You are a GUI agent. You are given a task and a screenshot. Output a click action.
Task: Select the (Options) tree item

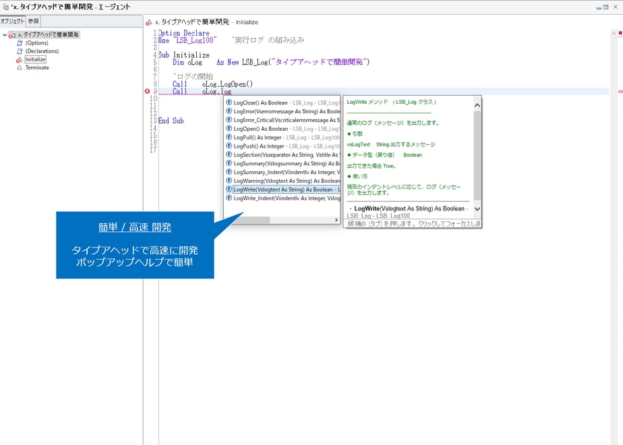(x=37, y=43)
